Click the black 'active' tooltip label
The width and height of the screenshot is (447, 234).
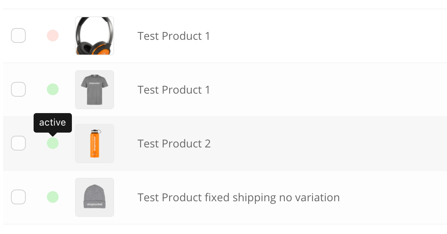53,123
